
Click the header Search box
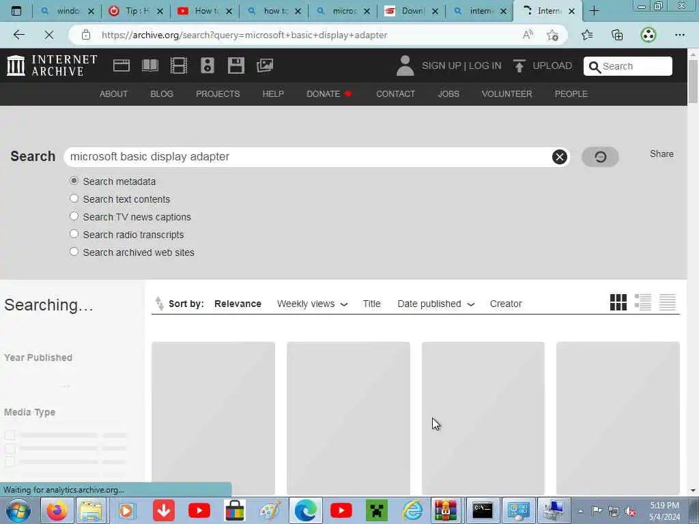[x=628, y=66]
